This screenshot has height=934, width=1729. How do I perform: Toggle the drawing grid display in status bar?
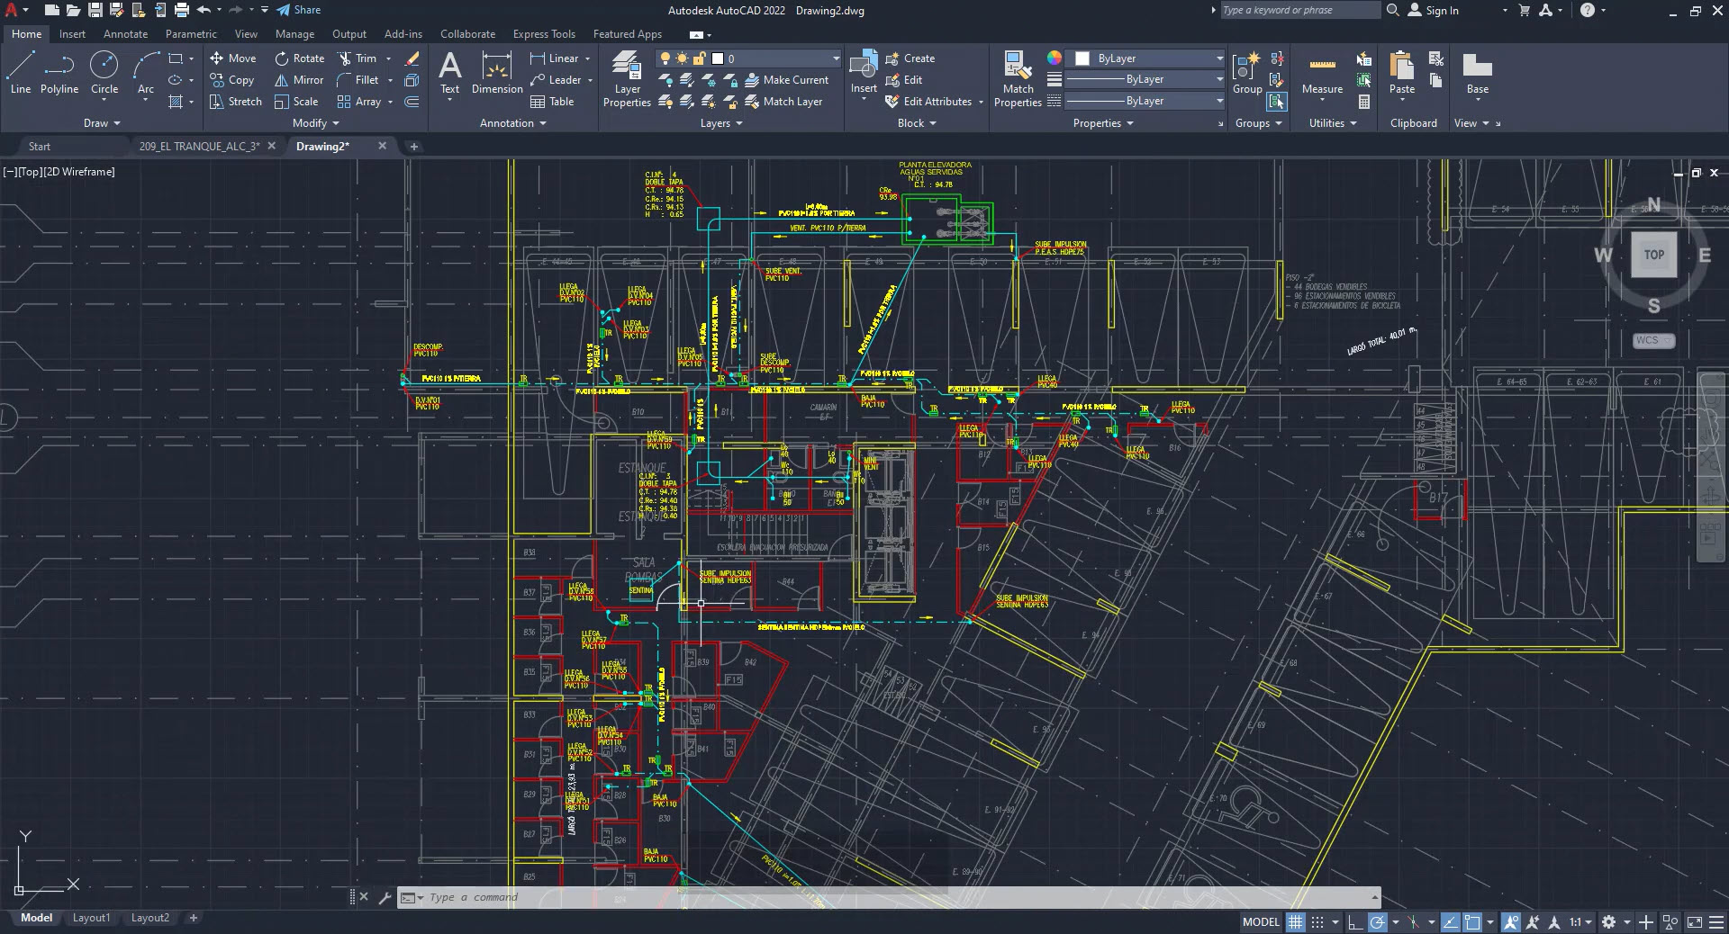coord(1295,922)
